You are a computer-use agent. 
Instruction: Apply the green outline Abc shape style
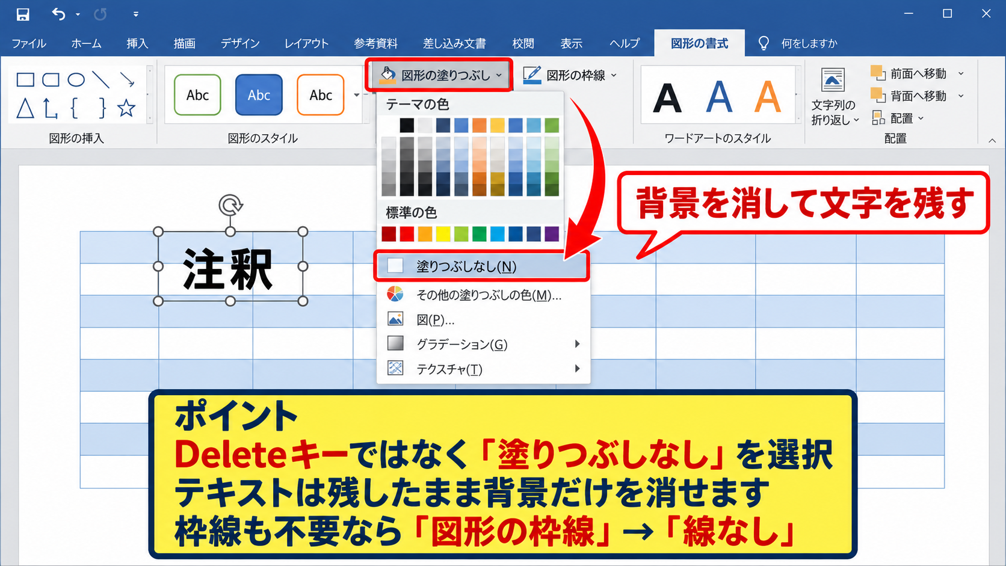[x=197, y=95]
